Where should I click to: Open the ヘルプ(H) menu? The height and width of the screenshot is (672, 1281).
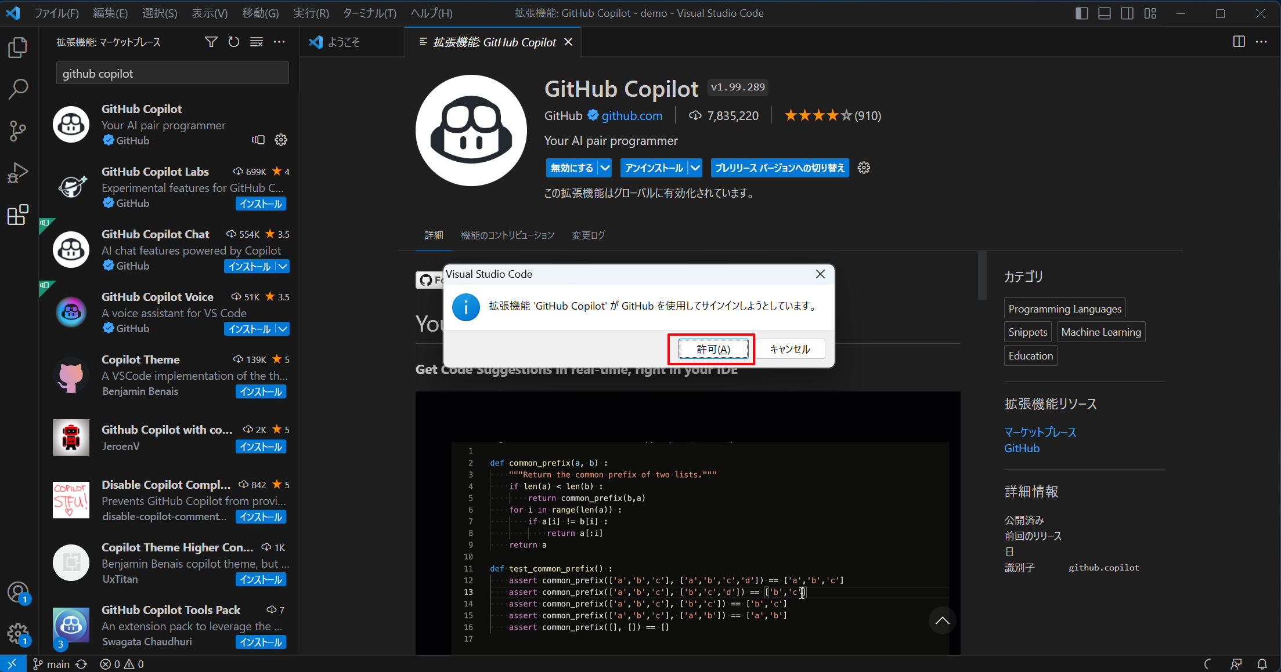[431, 13]
